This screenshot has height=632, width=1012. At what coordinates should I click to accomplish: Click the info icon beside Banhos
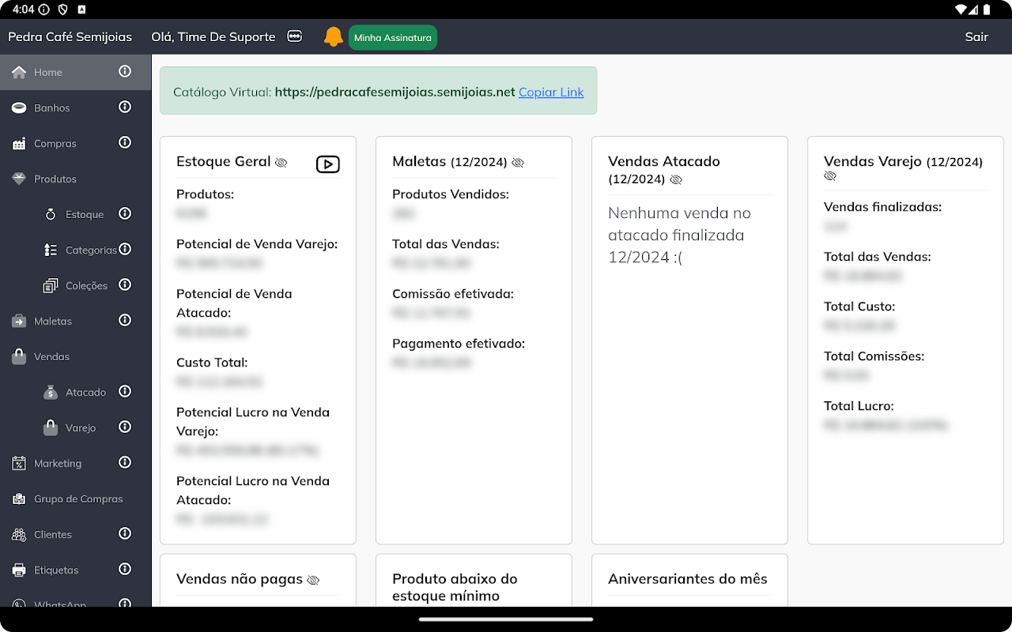point(125,107)
